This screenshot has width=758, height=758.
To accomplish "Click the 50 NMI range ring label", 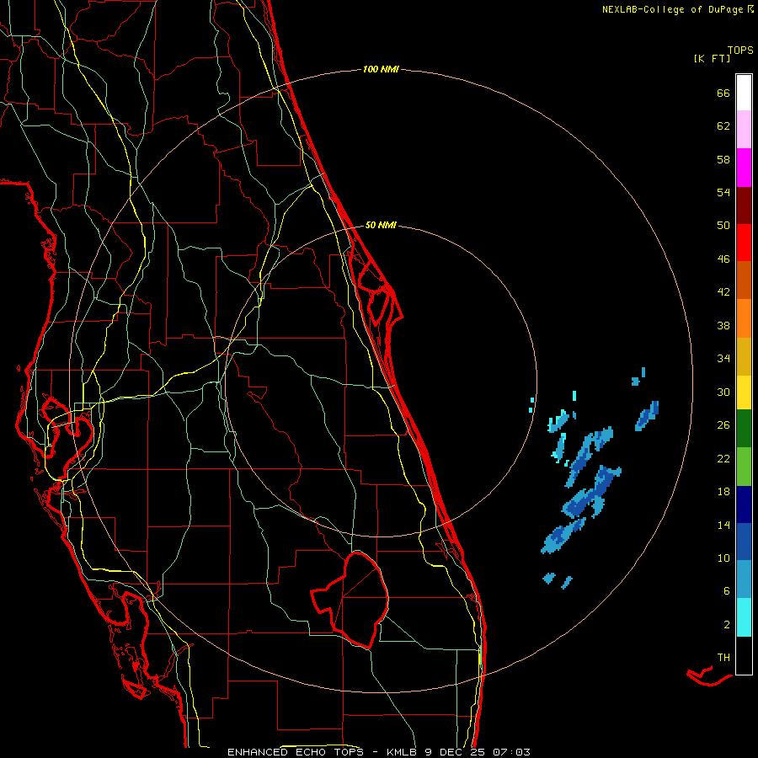I will point(381,225).
